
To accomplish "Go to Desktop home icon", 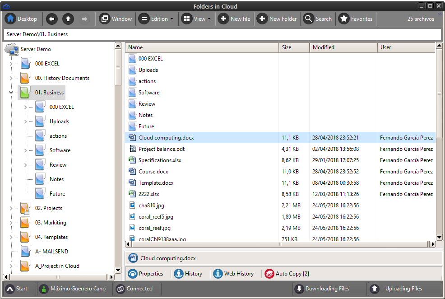I will [10, 19].
